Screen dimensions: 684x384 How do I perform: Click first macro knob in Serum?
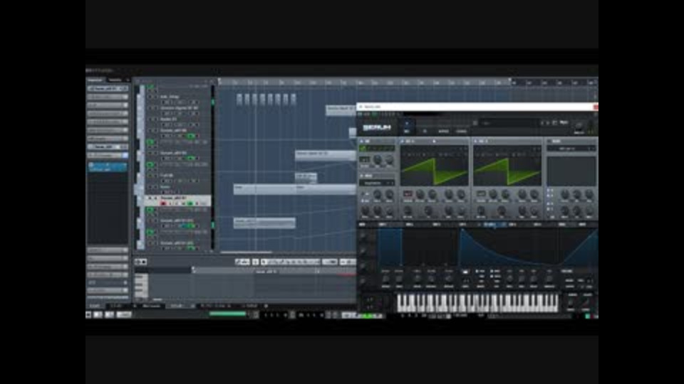tap(363, 236)
